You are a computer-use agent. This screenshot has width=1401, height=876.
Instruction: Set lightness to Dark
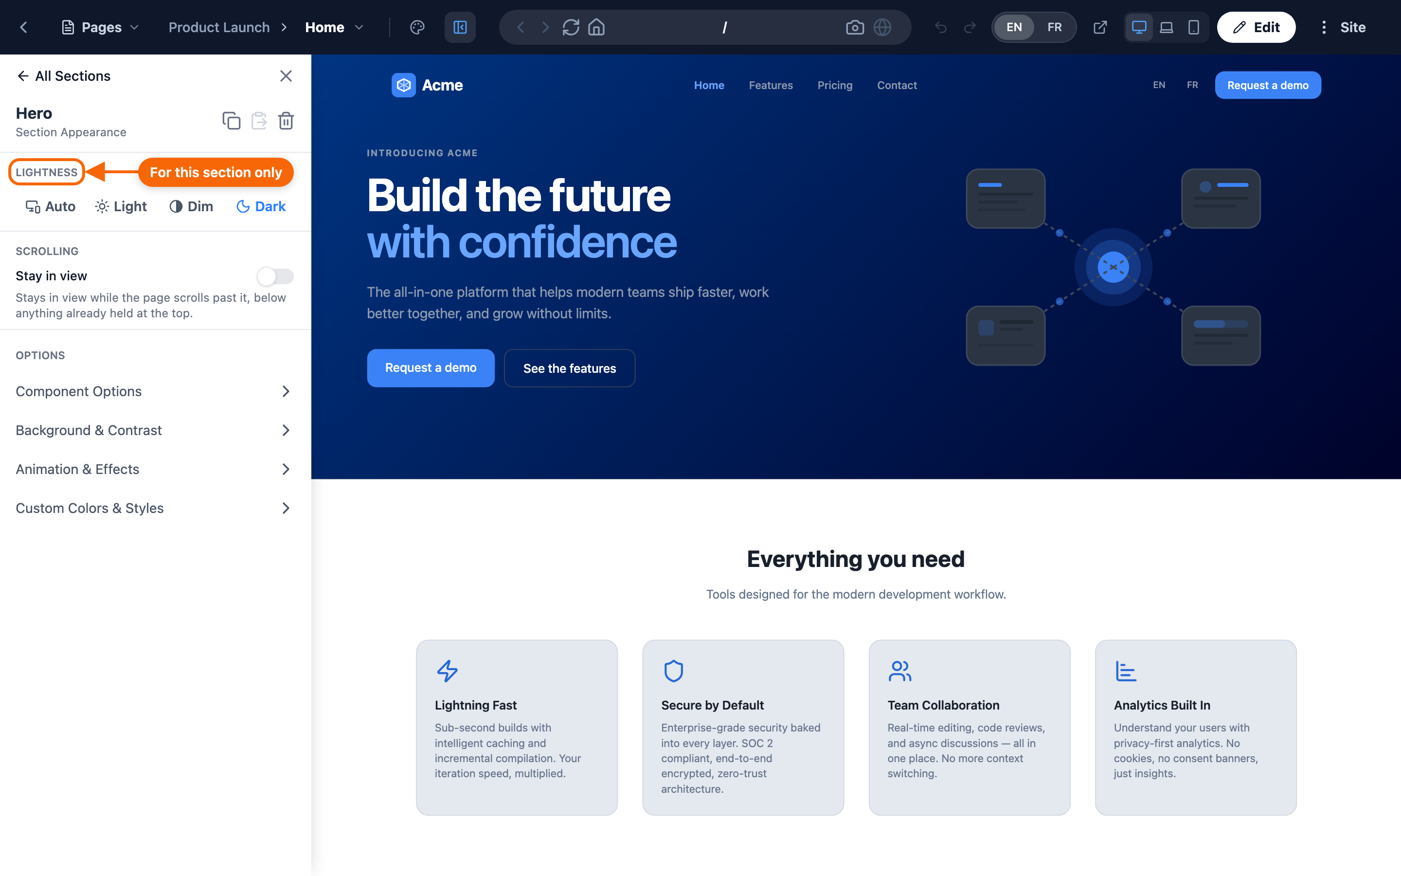coord(261,206)
